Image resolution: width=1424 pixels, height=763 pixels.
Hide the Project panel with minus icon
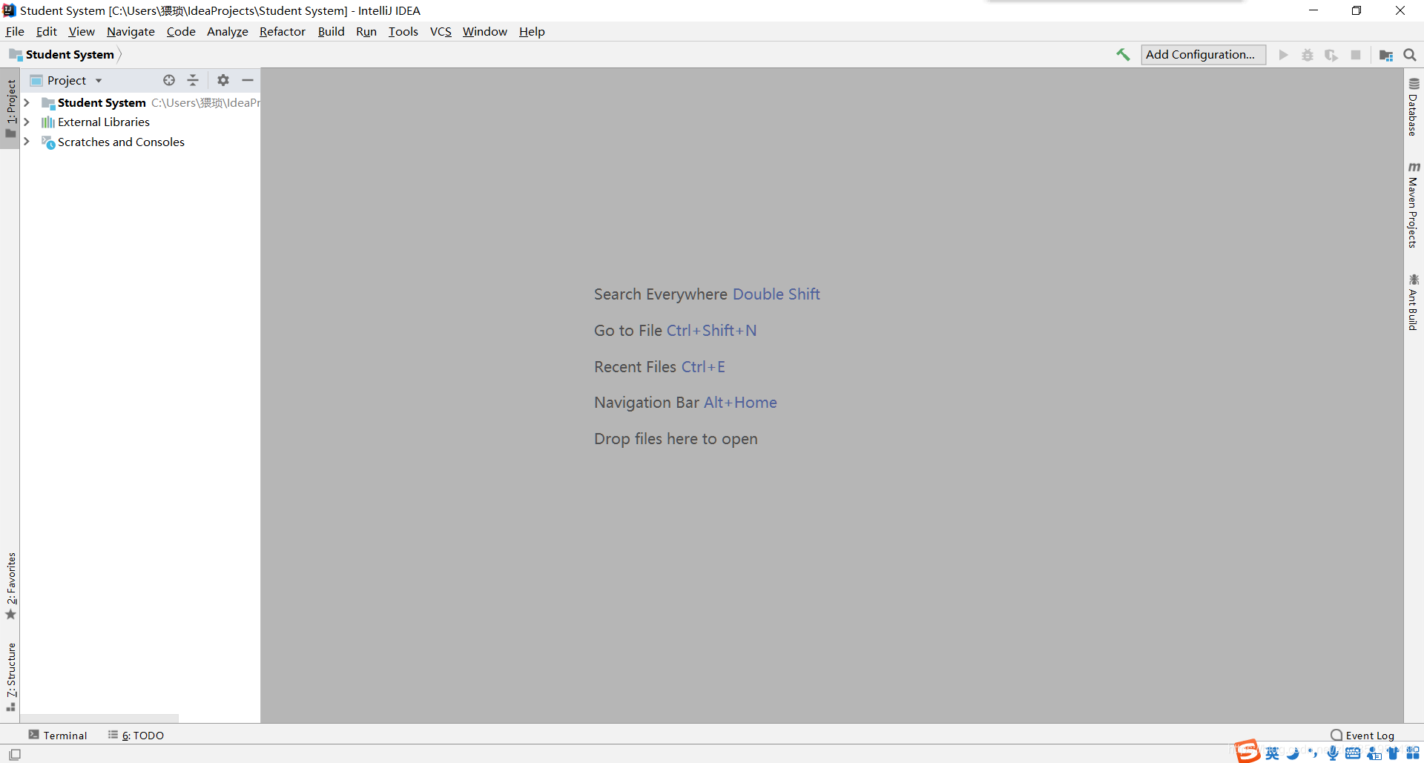[x=248, y=80]
